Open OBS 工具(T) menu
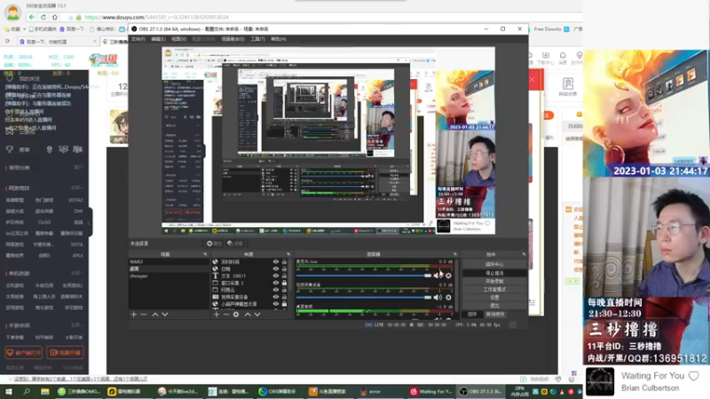Screen dimensions: 710x399 tap(257, 39)
